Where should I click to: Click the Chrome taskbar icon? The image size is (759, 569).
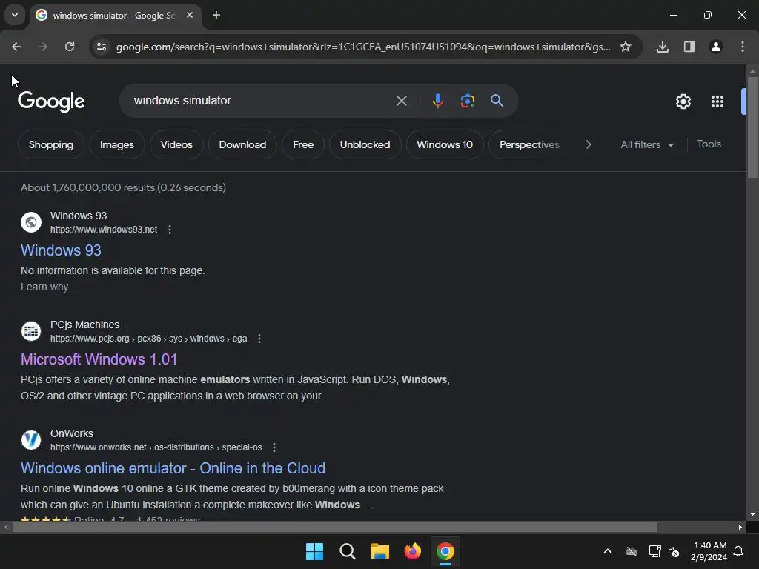click(x=445, y=551)
